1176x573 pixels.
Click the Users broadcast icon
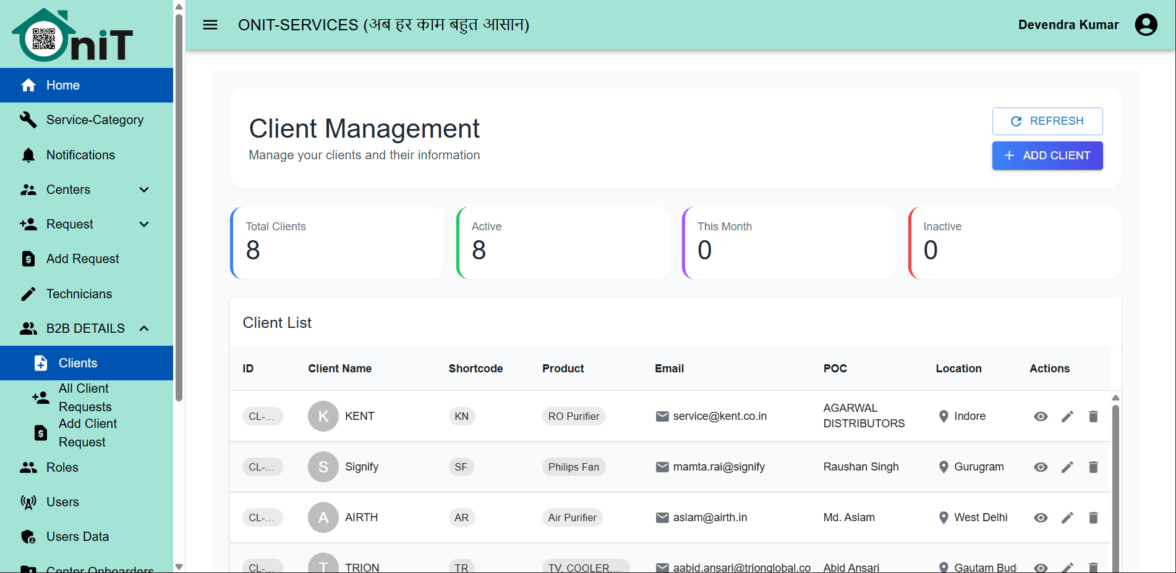(x=28, y=502)
